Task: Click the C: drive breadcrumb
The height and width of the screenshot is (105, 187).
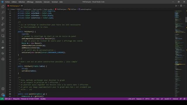Action: tap(8, 9)
